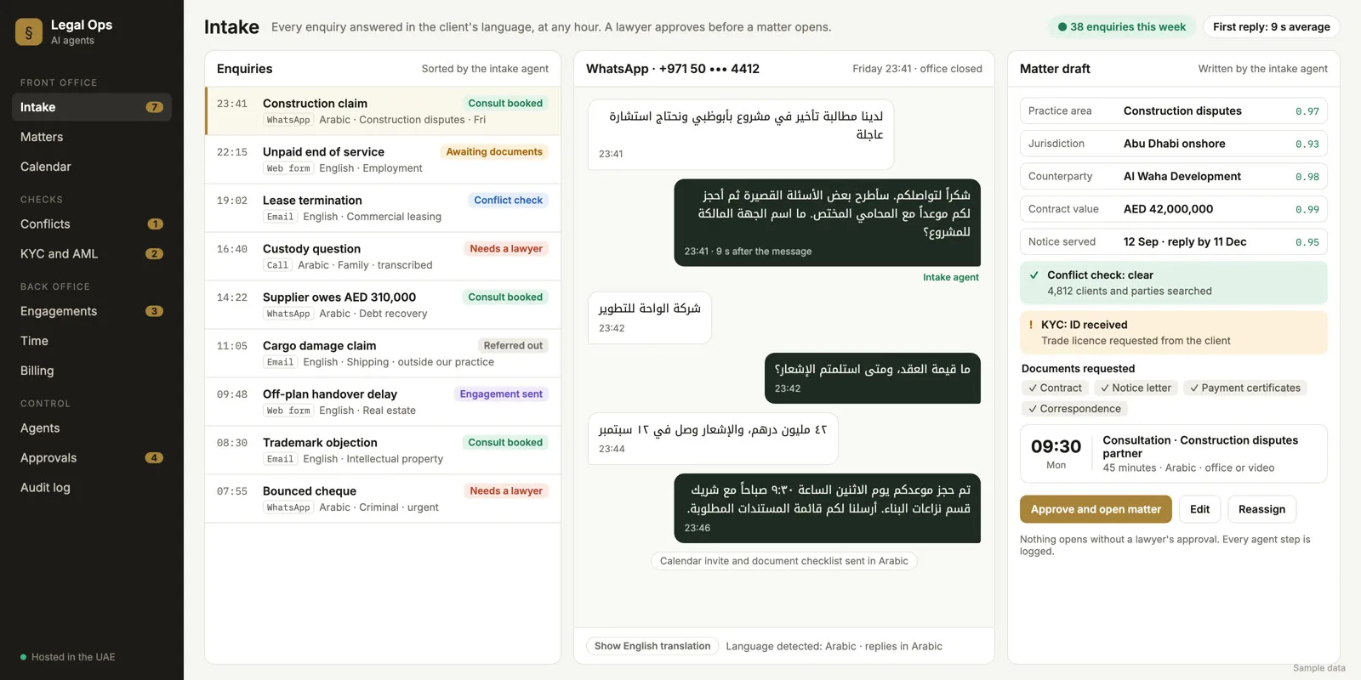Open the Conflicts checks page
Screen dimensions: 1361x680
[x=92, y=224]
